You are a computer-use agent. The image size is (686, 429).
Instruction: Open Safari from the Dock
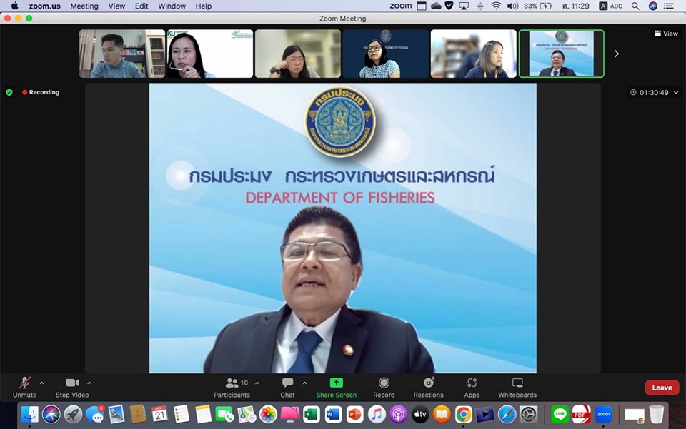point(507,414)
